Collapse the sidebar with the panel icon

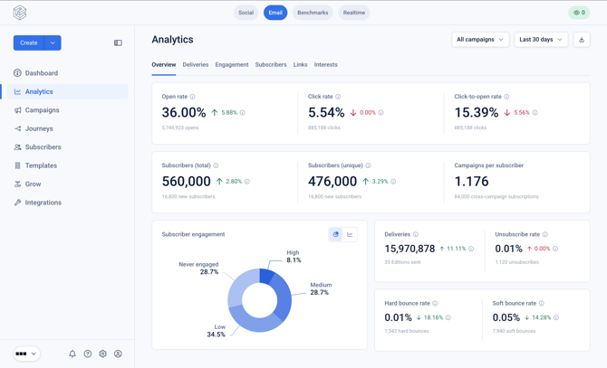(118, 42)
